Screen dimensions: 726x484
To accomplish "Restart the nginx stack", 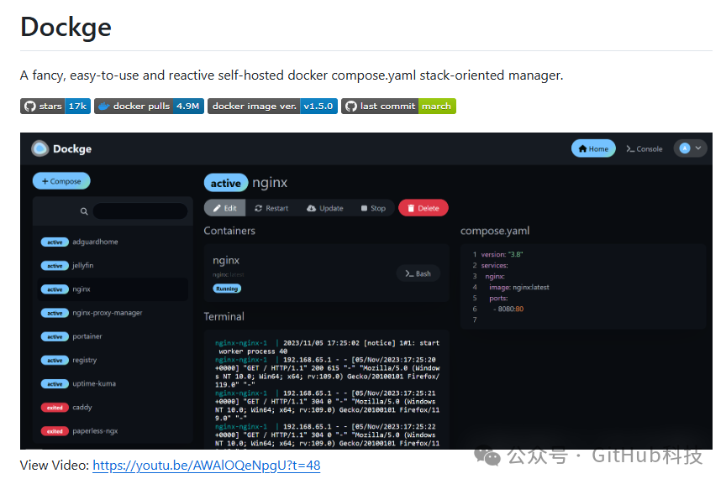I will [271, 208].
